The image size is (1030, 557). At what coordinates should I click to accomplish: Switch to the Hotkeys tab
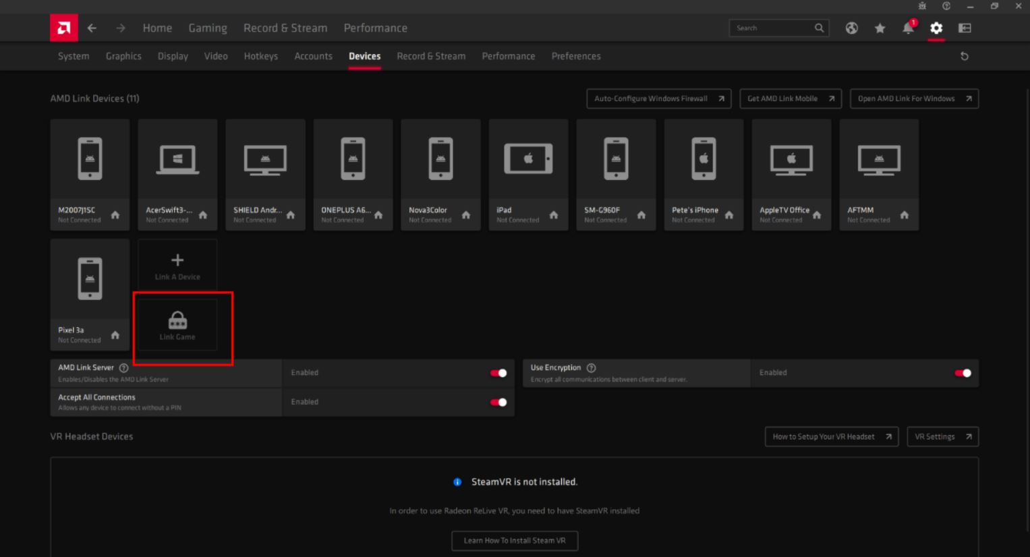[261, 56]
